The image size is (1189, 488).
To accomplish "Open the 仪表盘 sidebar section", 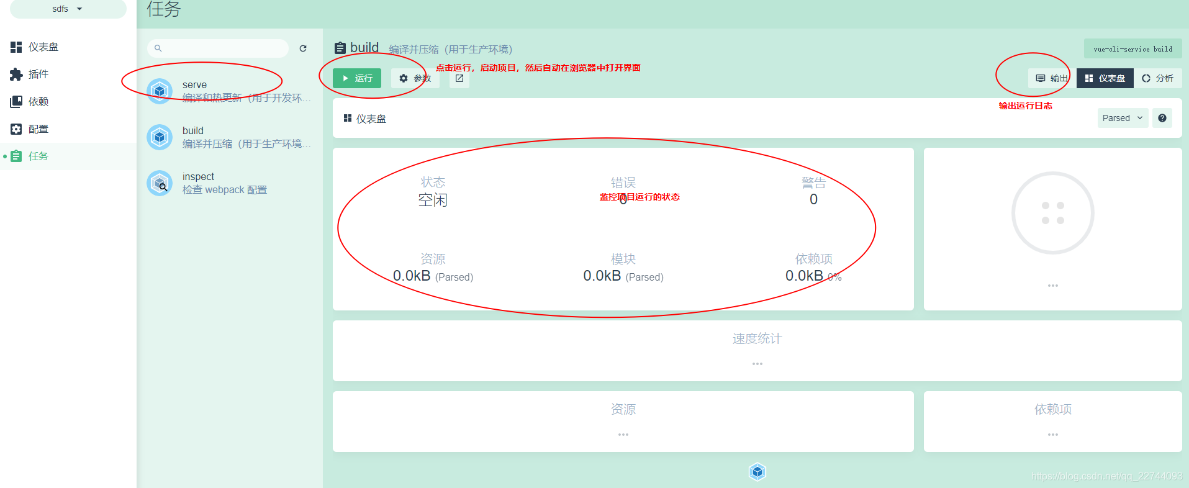I will pyautogui.click(x=68, y=47).
